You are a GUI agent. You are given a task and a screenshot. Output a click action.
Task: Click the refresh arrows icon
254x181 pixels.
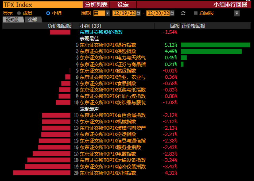click(x=183, y=13)
